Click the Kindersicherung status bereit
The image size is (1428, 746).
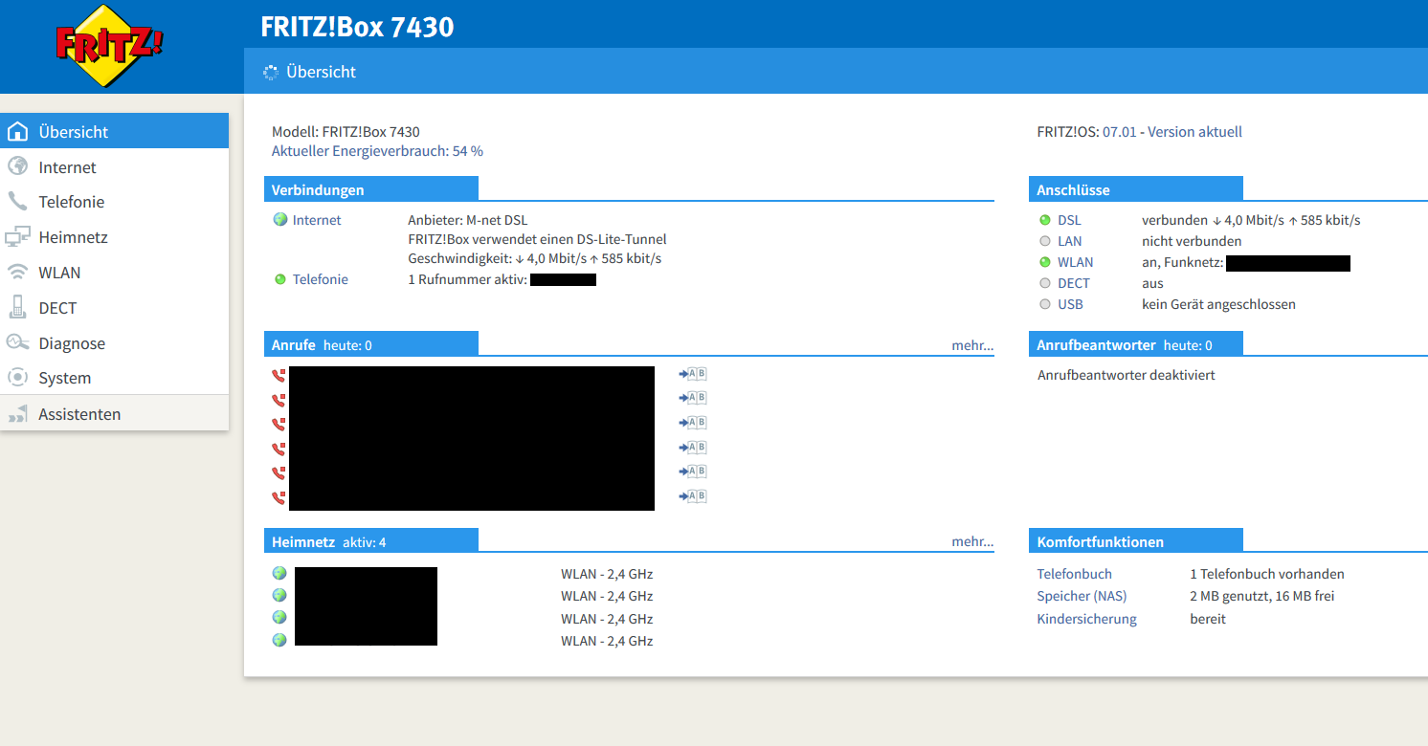coord(1208,619)
